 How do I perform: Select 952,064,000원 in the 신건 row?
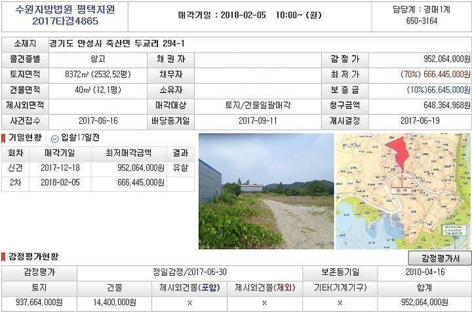point(141,168)
